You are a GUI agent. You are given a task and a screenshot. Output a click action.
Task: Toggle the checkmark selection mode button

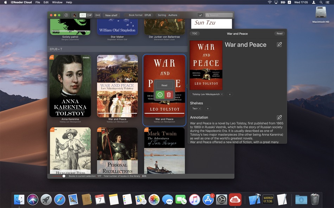point(200,15)
